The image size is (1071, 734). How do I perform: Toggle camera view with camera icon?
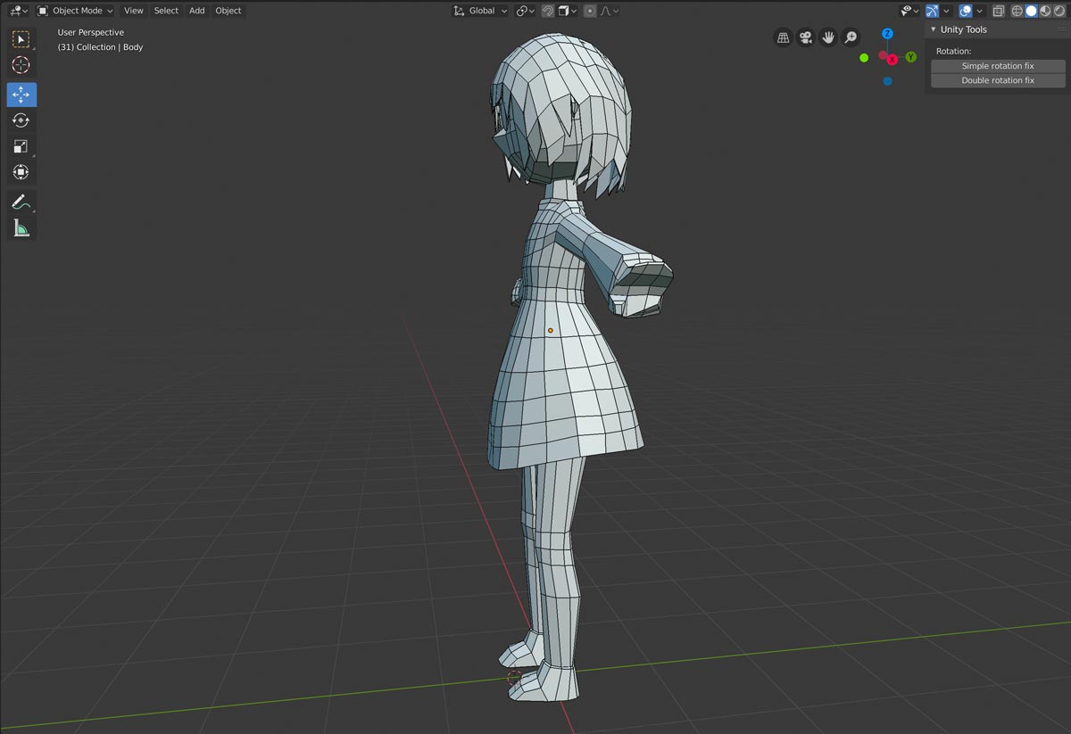tap(806, 37)
